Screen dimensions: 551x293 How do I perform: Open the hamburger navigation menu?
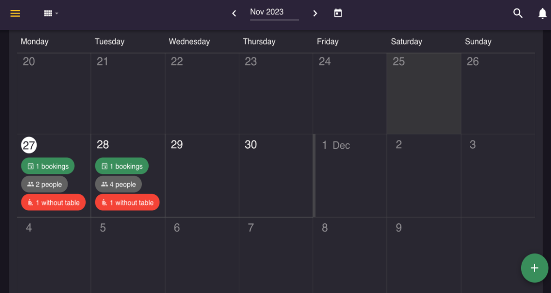15,13
